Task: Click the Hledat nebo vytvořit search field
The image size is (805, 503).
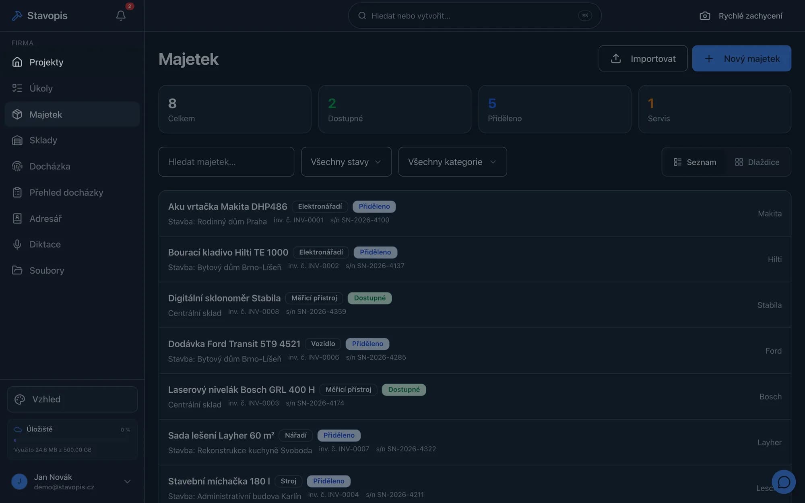Action: coord(475,16)
